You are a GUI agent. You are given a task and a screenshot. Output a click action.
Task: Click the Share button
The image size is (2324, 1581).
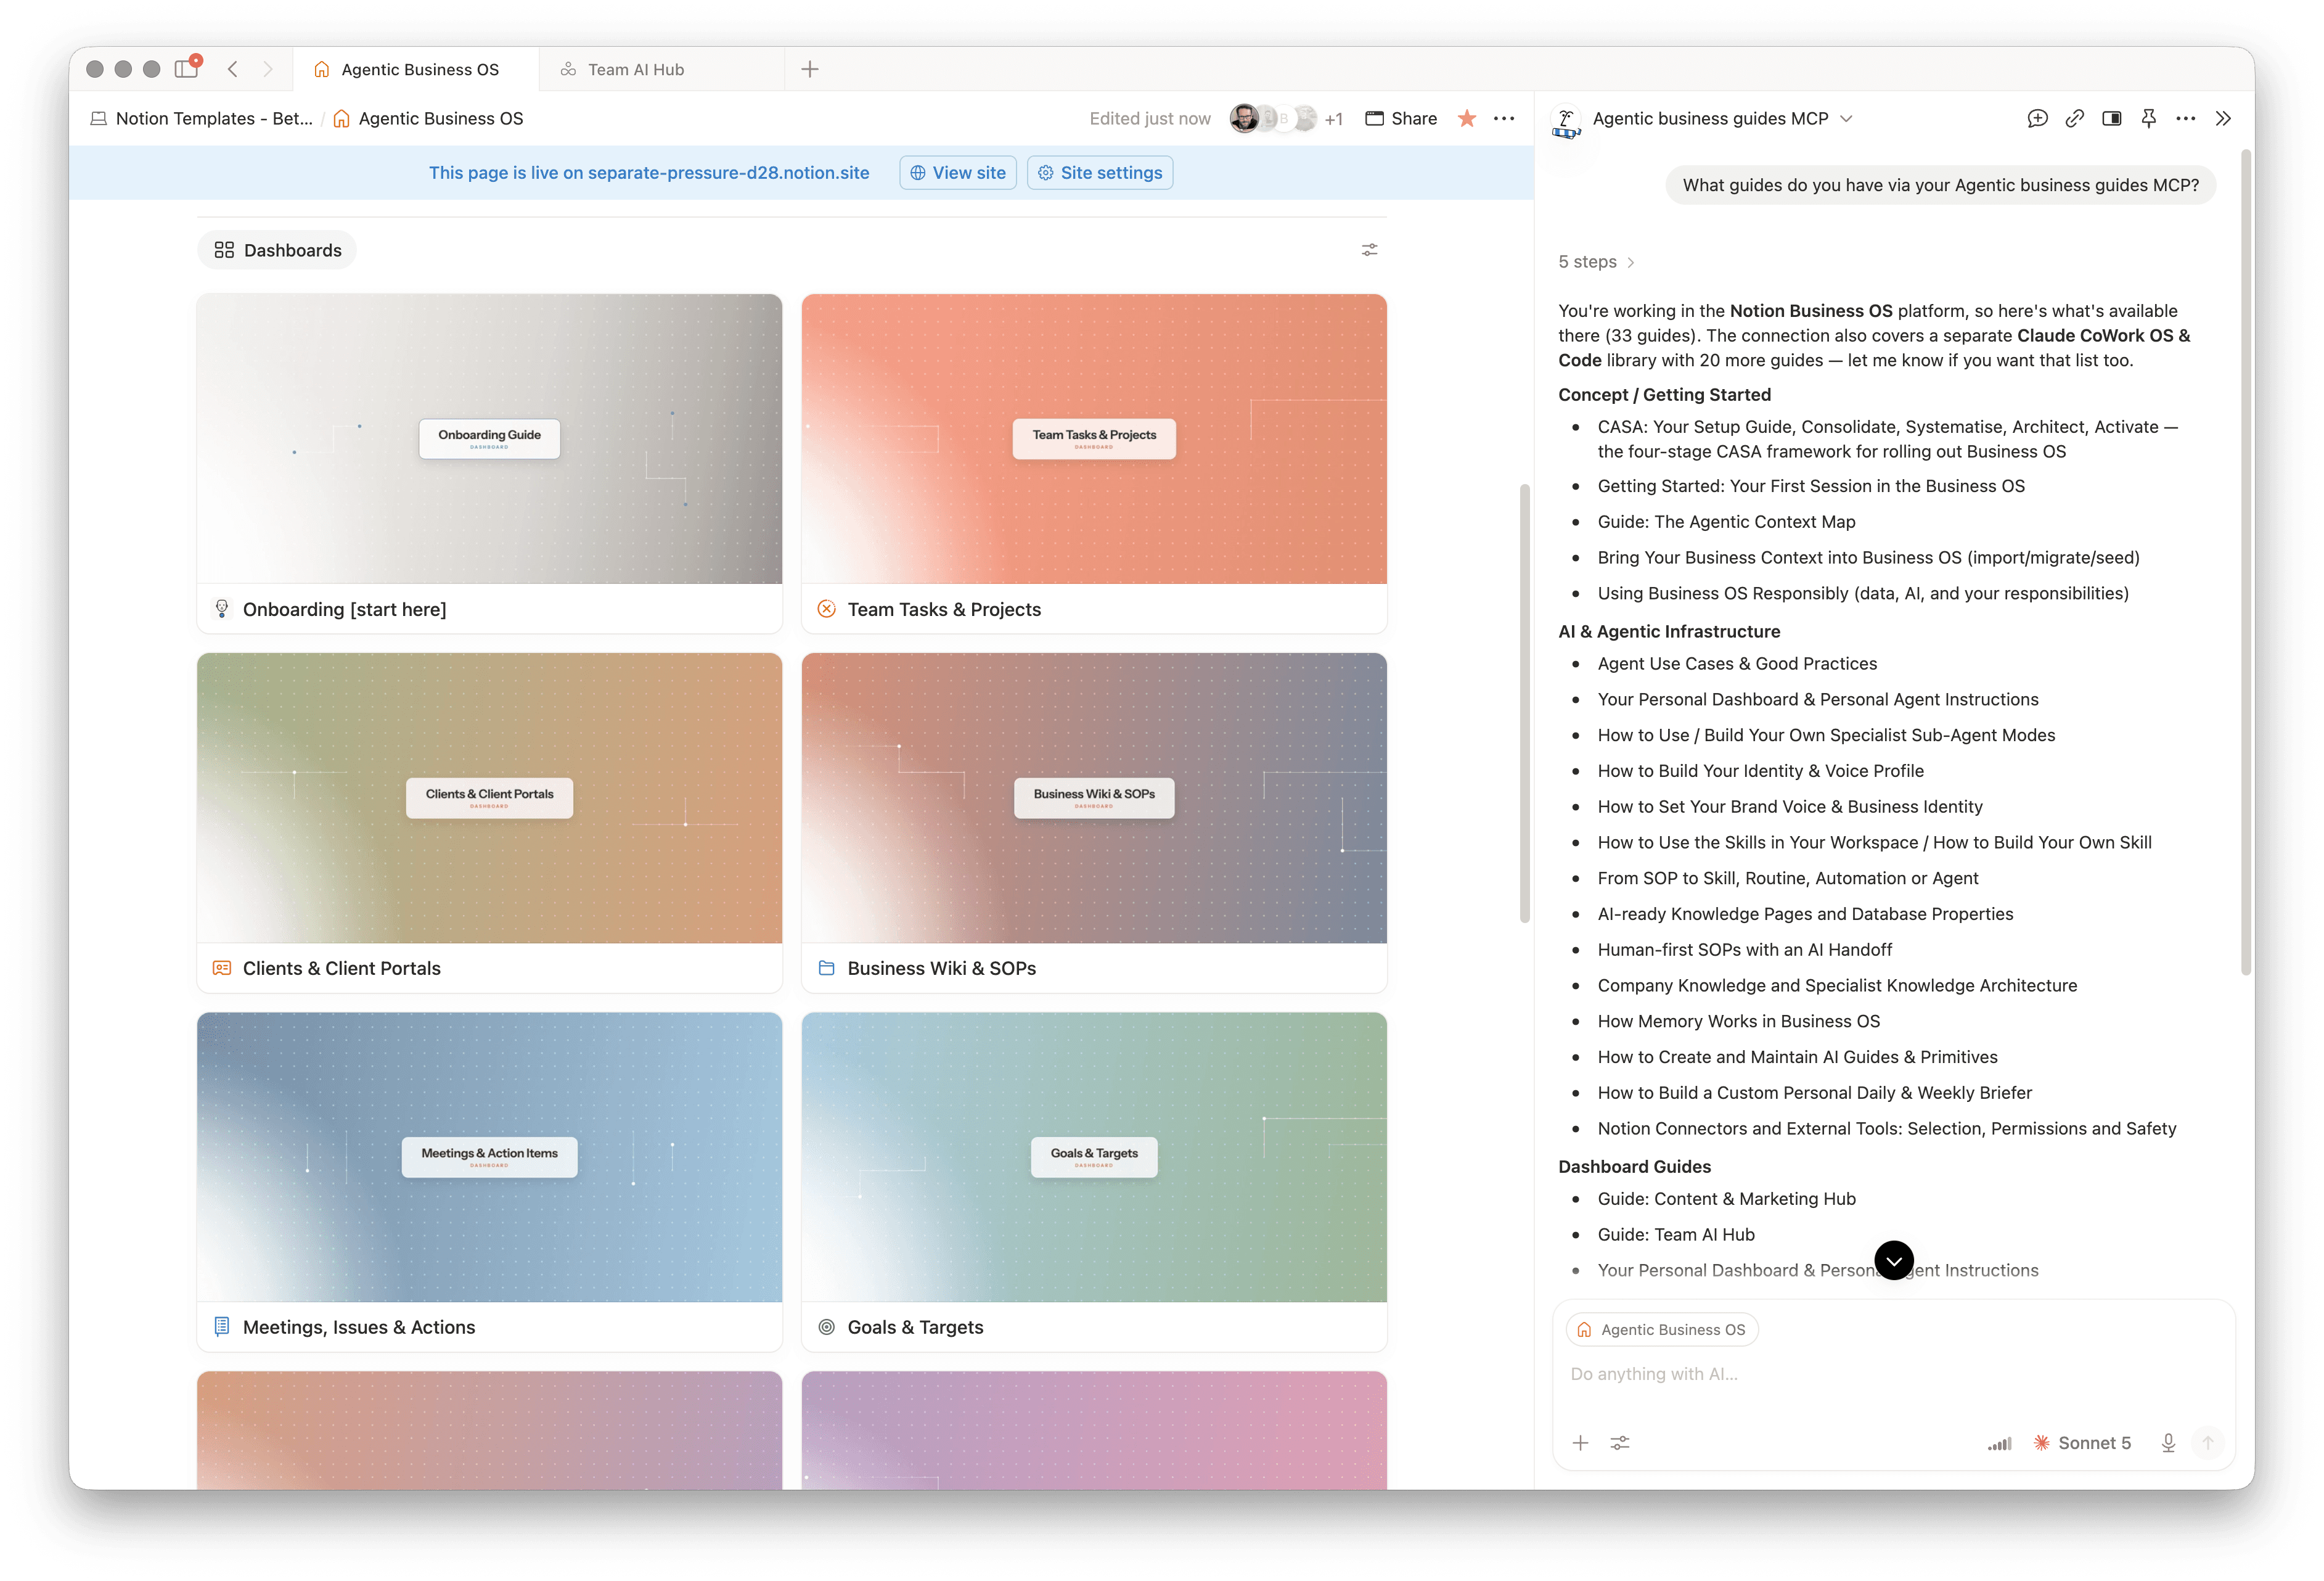(1401, 118)
